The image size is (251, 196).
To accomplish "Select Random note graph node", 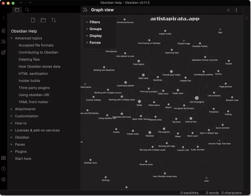I will tap(232, 97).
